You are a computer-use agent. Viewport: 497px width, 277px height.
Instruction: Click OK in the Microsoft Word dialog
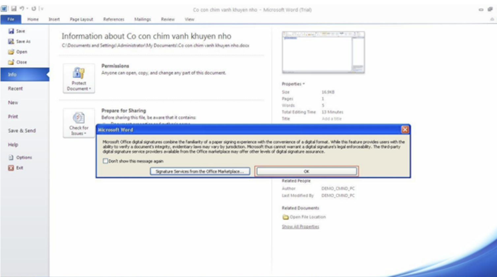pos(306,171)
